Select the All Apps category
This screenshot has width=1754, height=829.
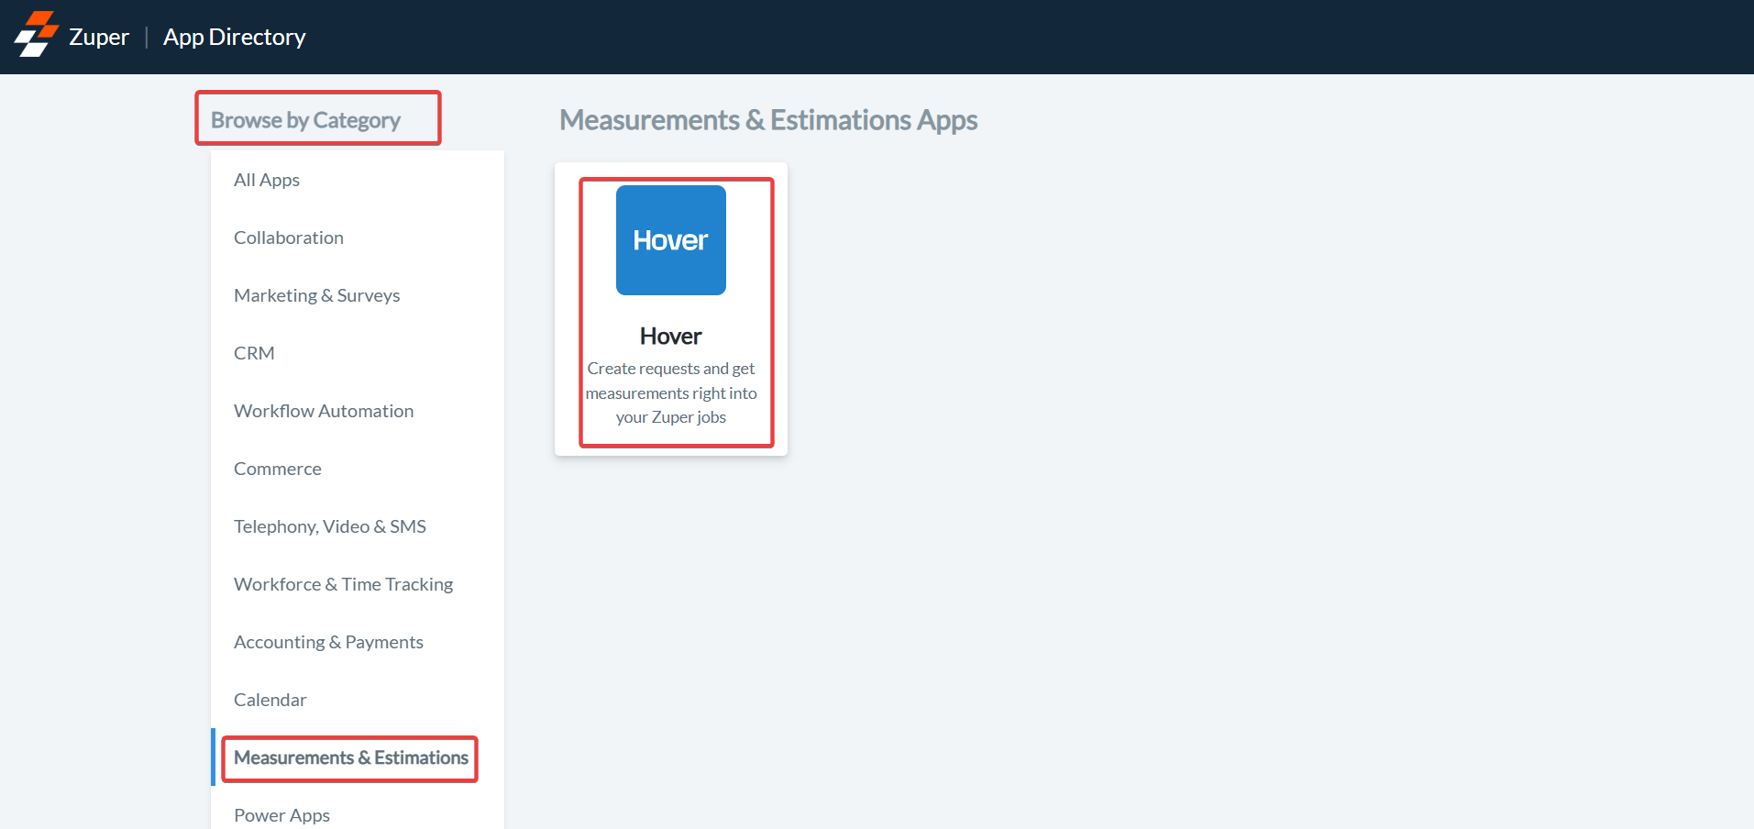pyautogui.click(x=267, y=180)
